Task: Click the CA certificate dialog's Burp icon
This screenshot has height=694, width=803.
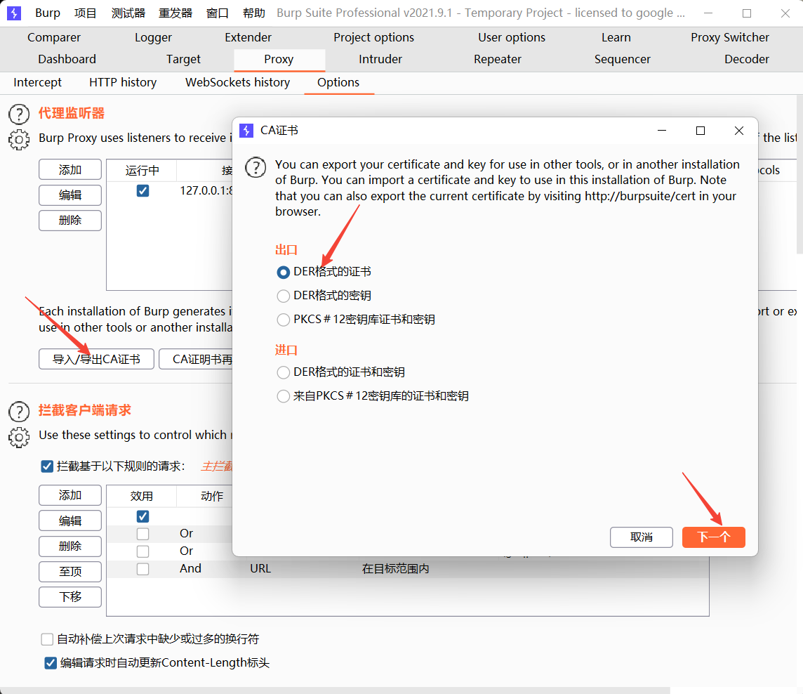Action: coord(246,131)
